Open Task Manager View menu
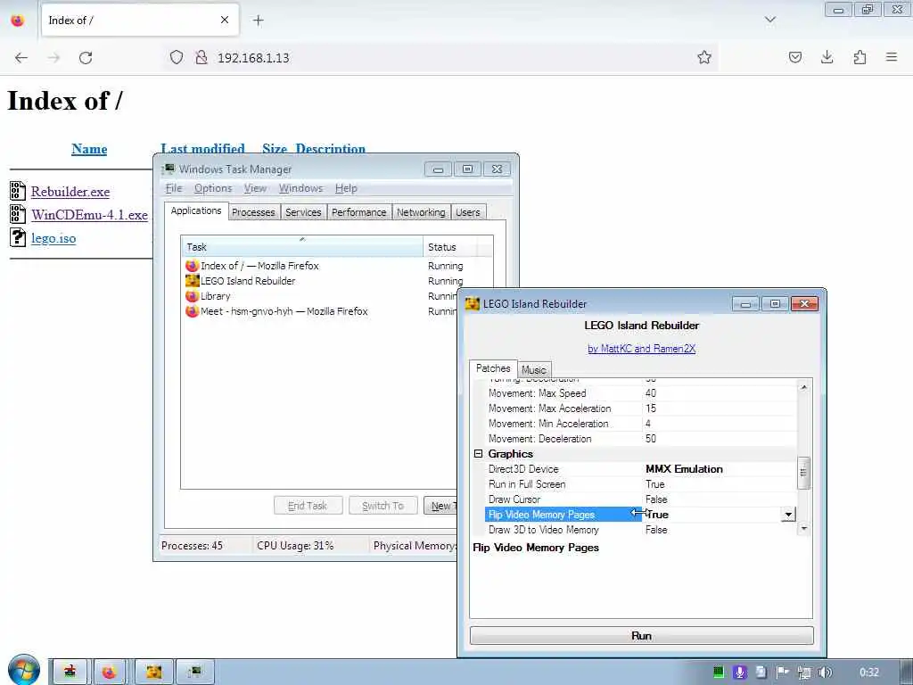 pyautogui.click(x=255, y=188)
